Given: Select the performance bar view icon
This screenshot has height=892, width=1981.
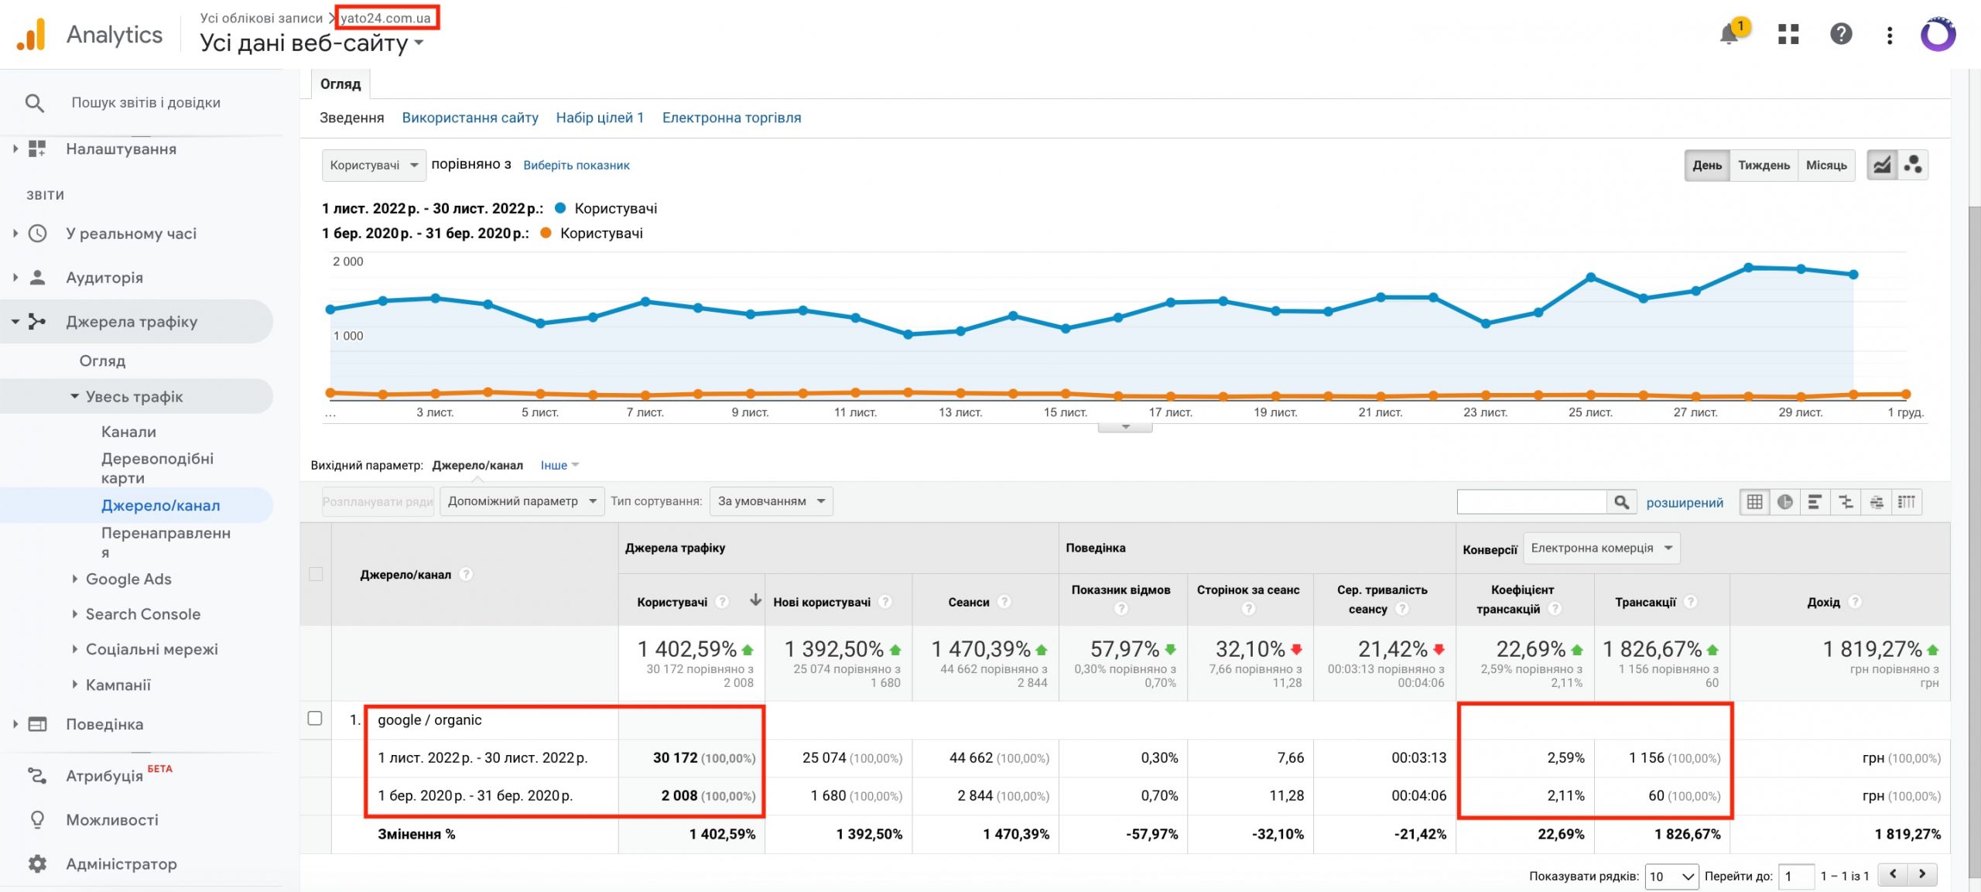Looking at the screenshot, I should pos(1815,502).
